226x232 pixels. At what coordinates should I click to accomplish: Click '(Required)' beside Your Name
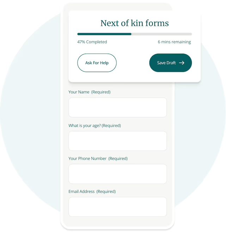pyautogui.click(x=101, y=92)
